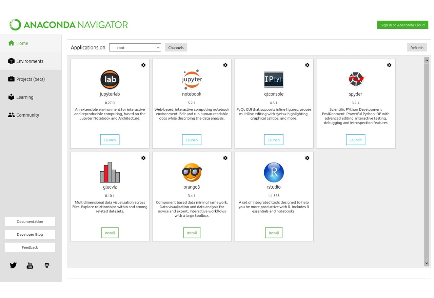Launch spyder
The width and height of the screenshot is (434, 298).
[356, 140]
